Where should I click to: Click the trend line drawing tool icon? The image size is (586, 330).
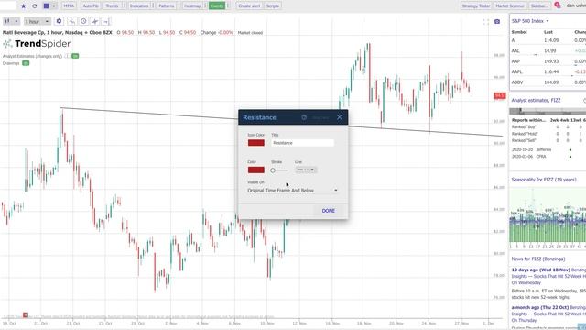71,21
